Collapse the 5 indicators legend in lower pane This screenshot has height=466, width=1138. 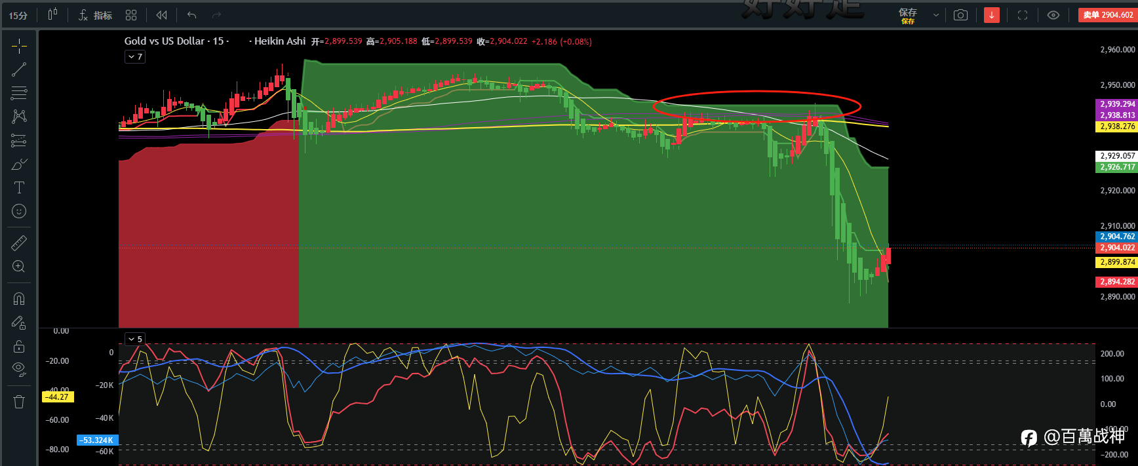[x=135, y=339]
